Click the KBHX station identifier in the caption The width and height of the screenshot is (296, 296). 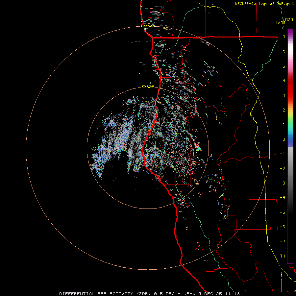[189, 294]
